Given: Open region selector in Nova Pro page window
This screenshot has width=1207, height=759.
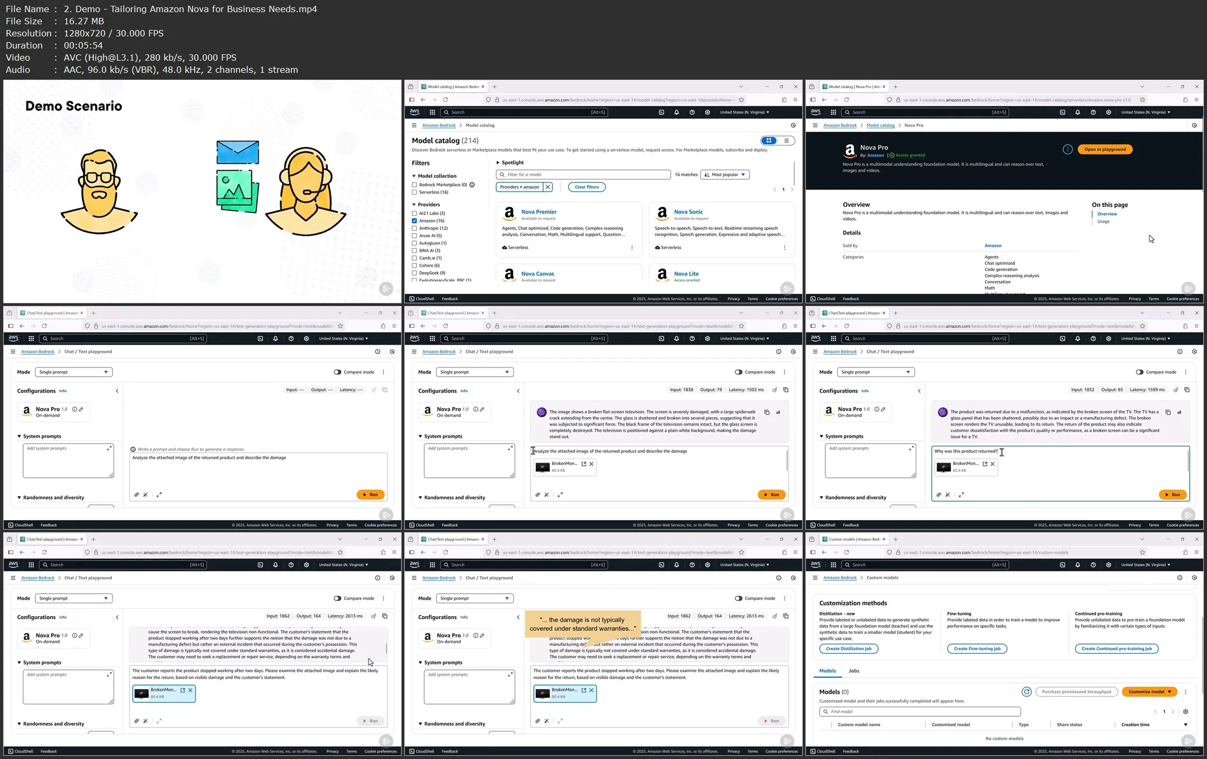Looking at the screenshot, I should (1145, 112).
